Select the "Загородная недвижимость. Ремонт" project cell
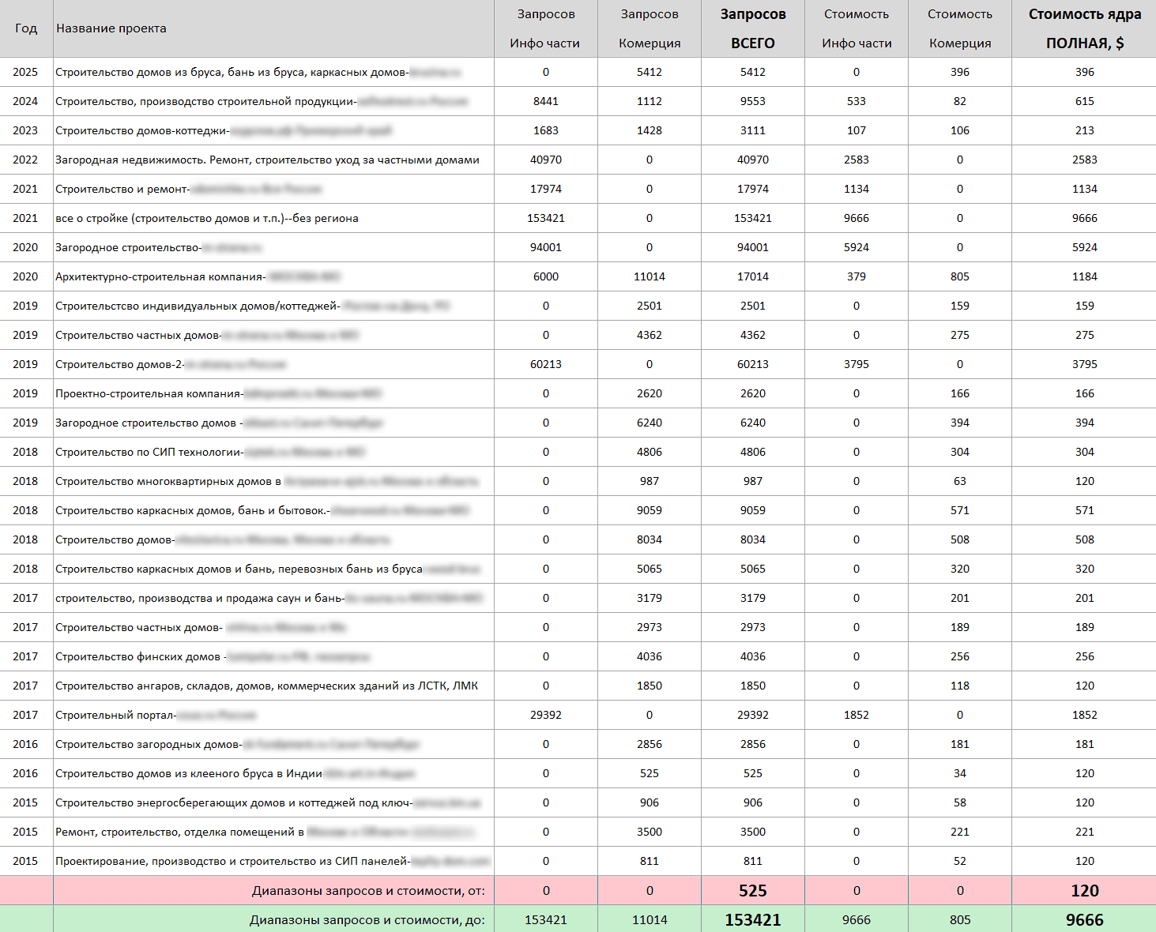The width and height of the screenshot is (1156, 932). point(267,160)
